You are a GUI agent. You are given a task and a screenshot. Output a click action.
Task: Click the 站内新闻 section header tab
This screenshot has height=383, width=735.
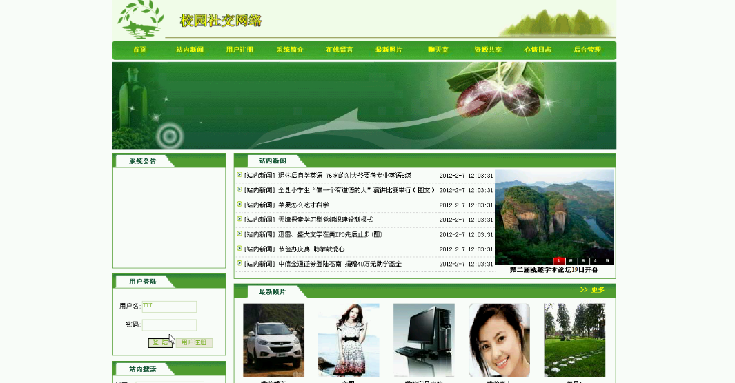coord(273,161)
